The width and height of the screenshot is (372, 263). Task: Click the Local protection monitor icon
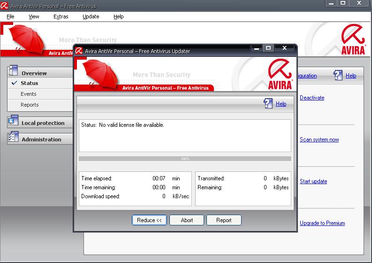(x=13, y=121)
